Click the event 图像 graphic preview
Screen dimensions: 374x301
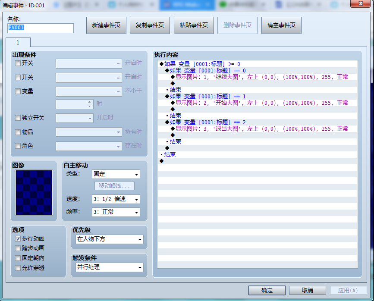pyautogui.click(x=34, y=192)
